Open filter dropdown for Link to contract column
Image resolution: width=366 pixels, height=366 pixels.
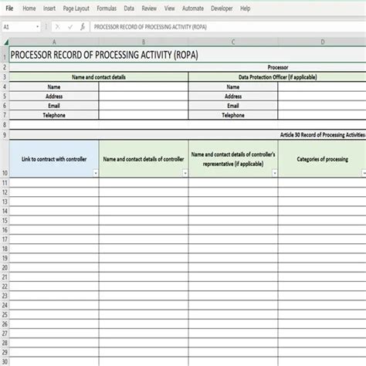(96, 173)
